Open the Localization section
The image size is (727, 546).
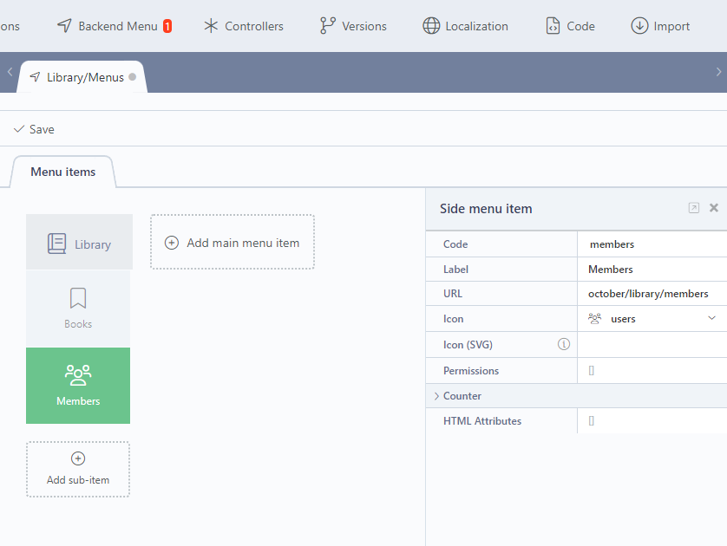(465, 26)
